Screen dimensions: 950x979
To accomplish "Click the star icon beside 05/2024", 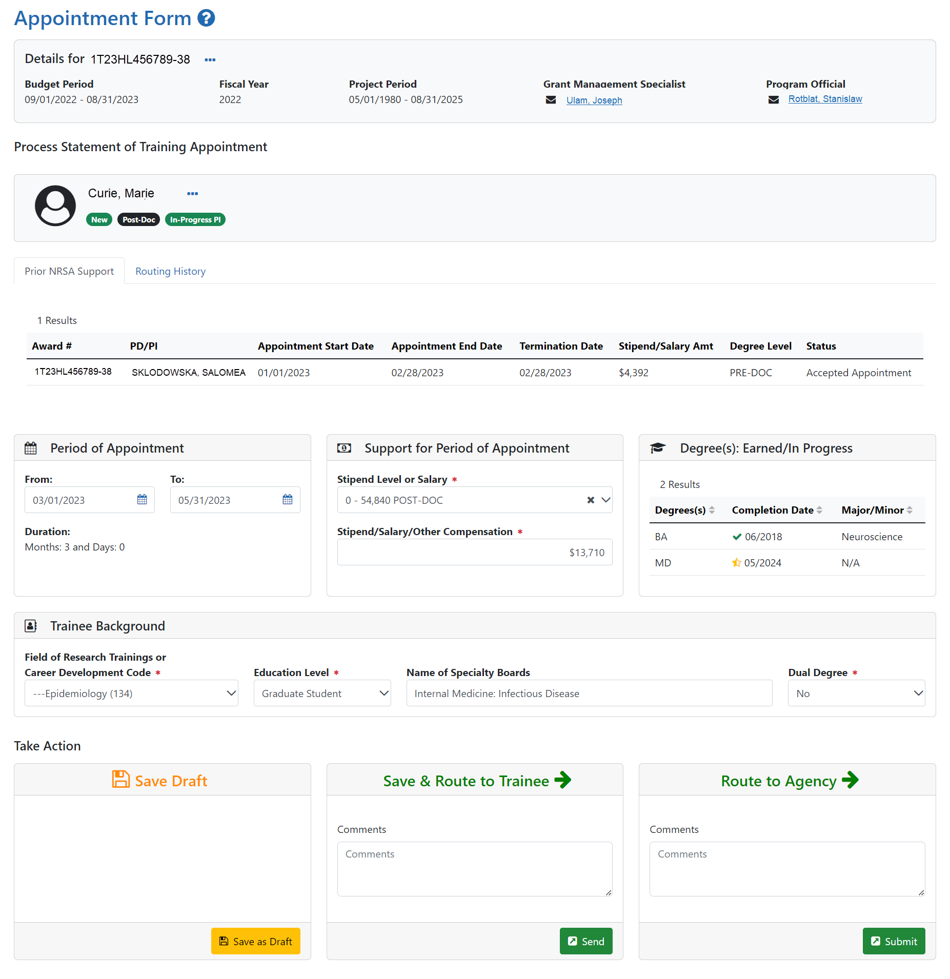I will pyautogui.click(x=736, y=562).
